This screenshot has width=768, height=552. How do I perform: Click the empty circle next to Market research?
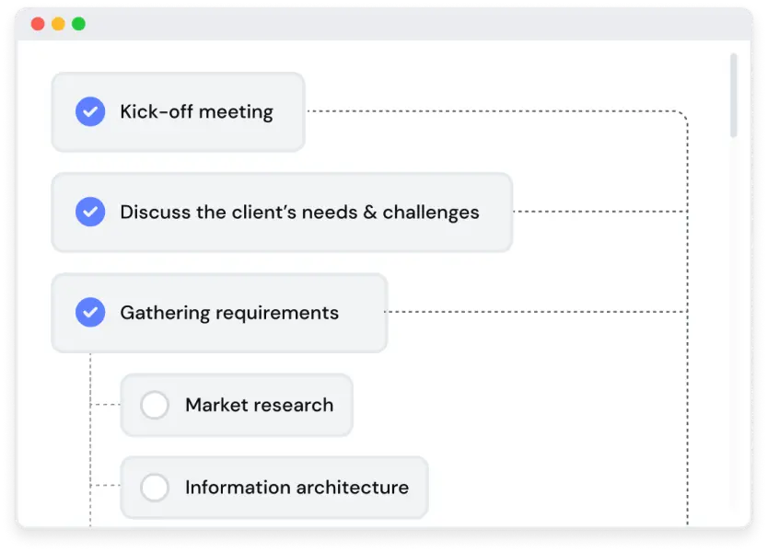[x=154, y=405]
